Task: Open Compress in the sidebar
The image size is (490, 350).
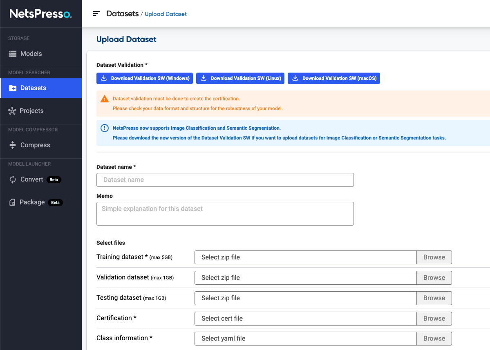Action: click(x=41, y=145)
